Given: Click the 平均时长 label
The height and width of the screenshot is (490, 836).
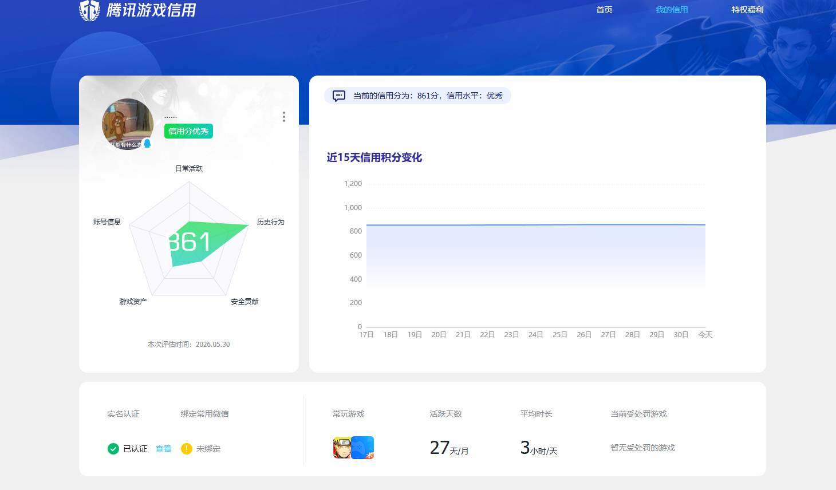Looking at the screenshot, I should (536, 414).
